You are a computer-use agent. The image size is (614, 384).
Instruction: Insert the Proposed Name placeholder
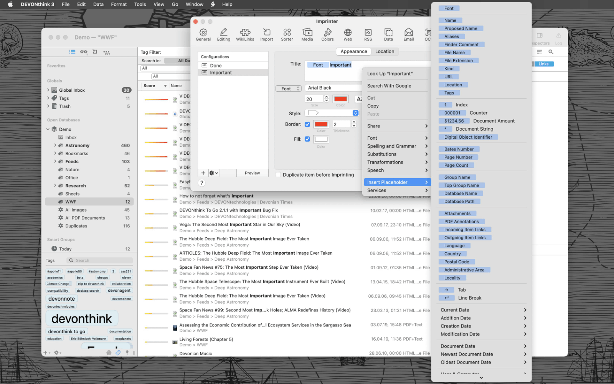[x=460, y=28]
